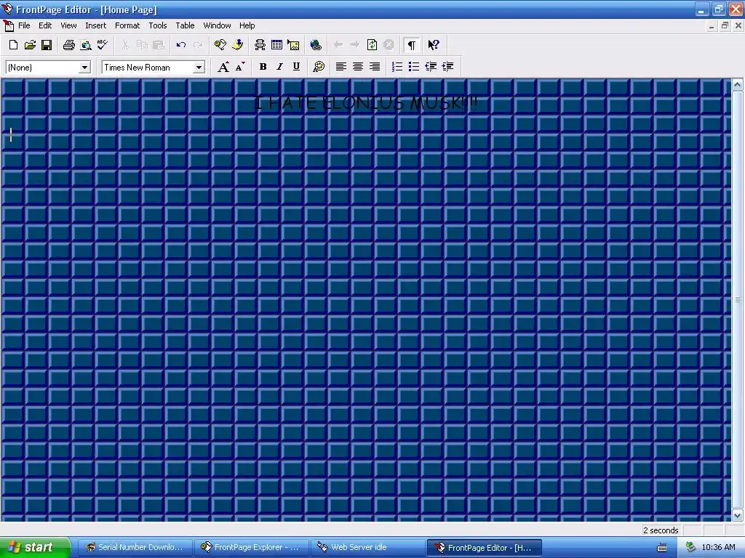Open the Insert menu
745x558 pixels.
click(x=95, y=25)
